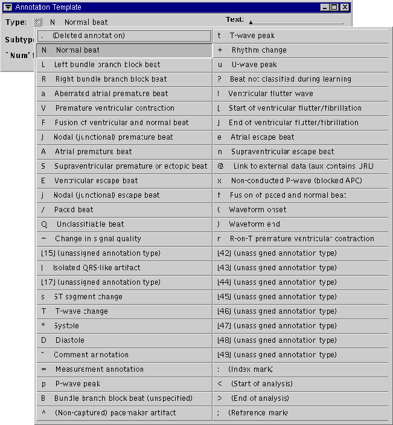The image size is (393, 425).
Task: Select 'Isolated QRS-like artifact' type
Action: [x=124, y=268]
